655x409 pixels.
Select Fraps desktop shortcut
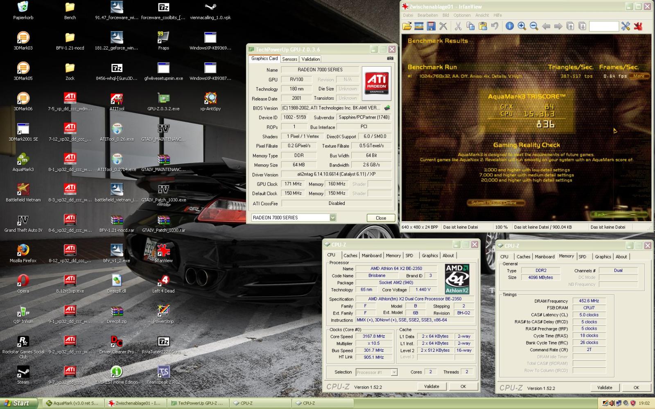pos(163,41)
